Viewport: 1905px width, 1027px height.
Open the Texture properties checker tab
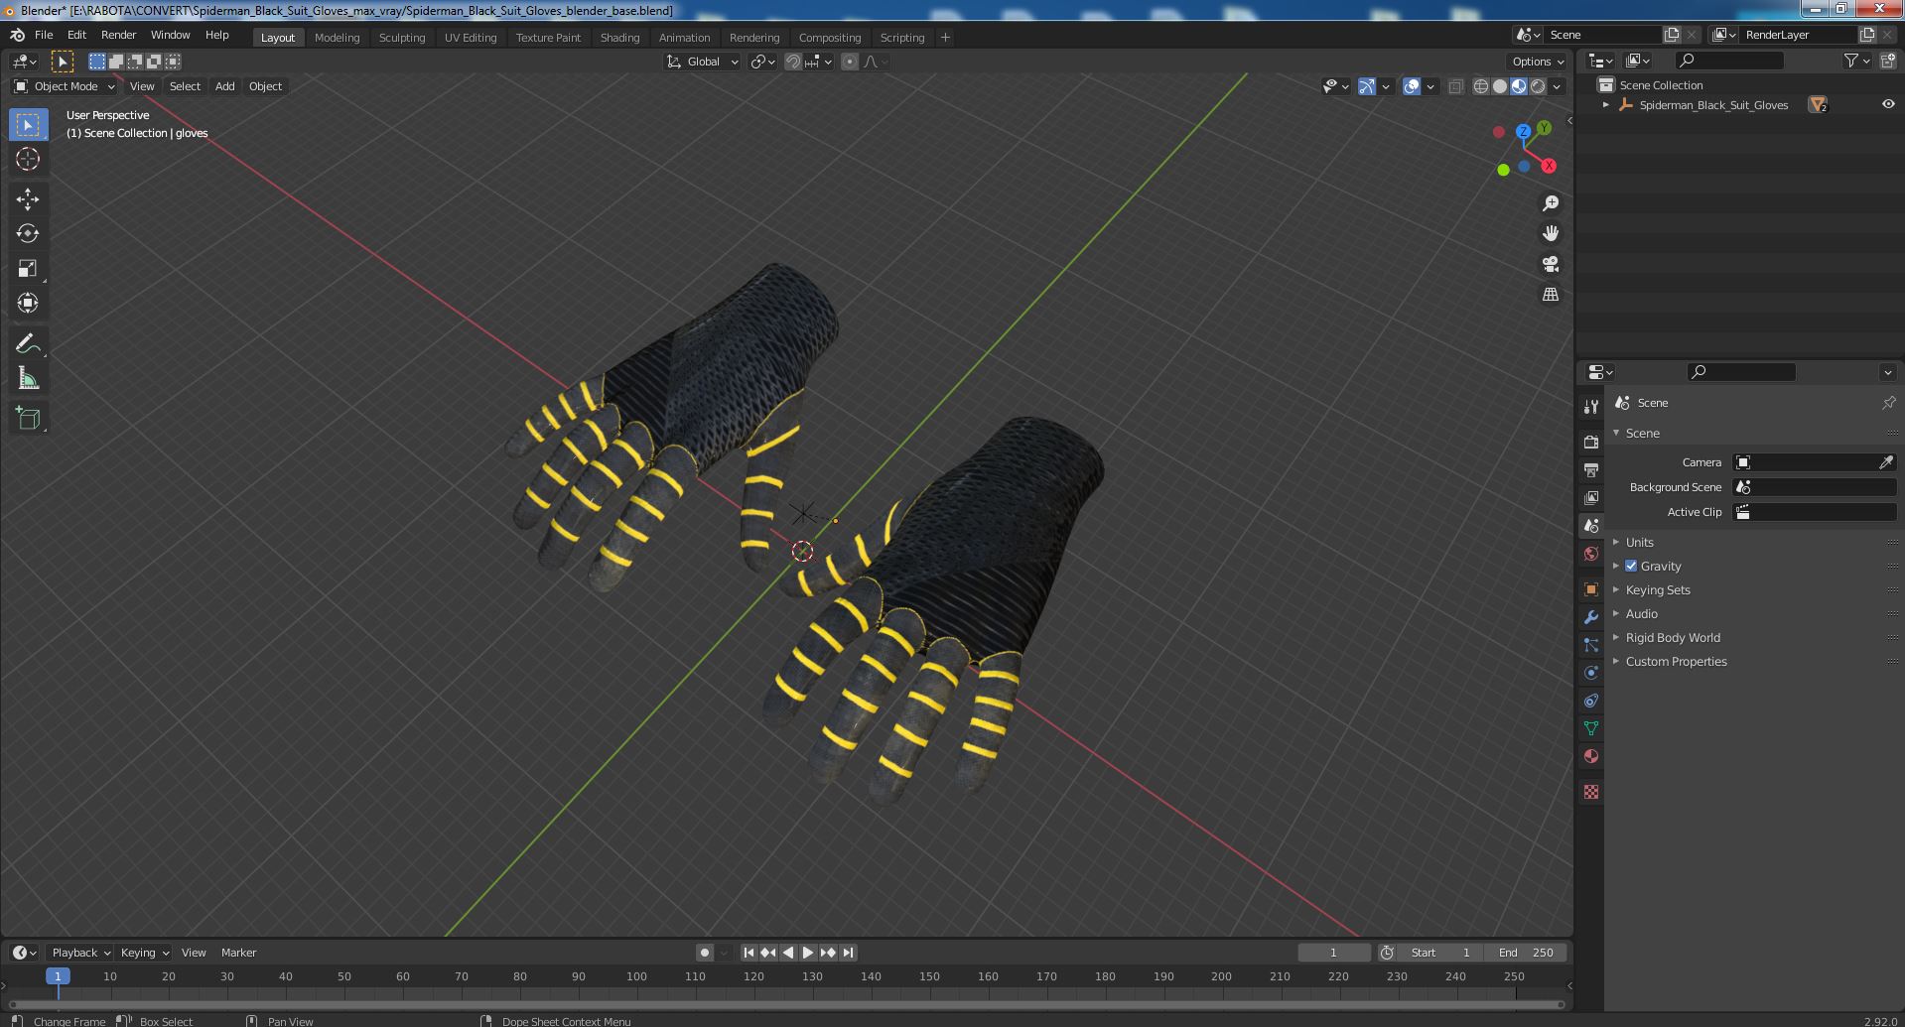tap(1591, 792)
